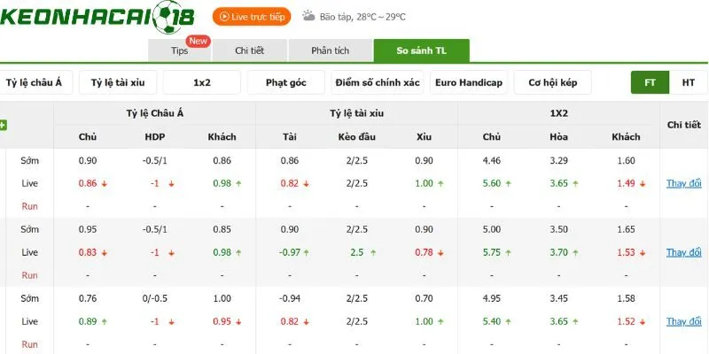Click red down arrow beside 0.86 Live
Image resolution: width=709 pixels, height=354 pixels.
(x=104, y=184)
